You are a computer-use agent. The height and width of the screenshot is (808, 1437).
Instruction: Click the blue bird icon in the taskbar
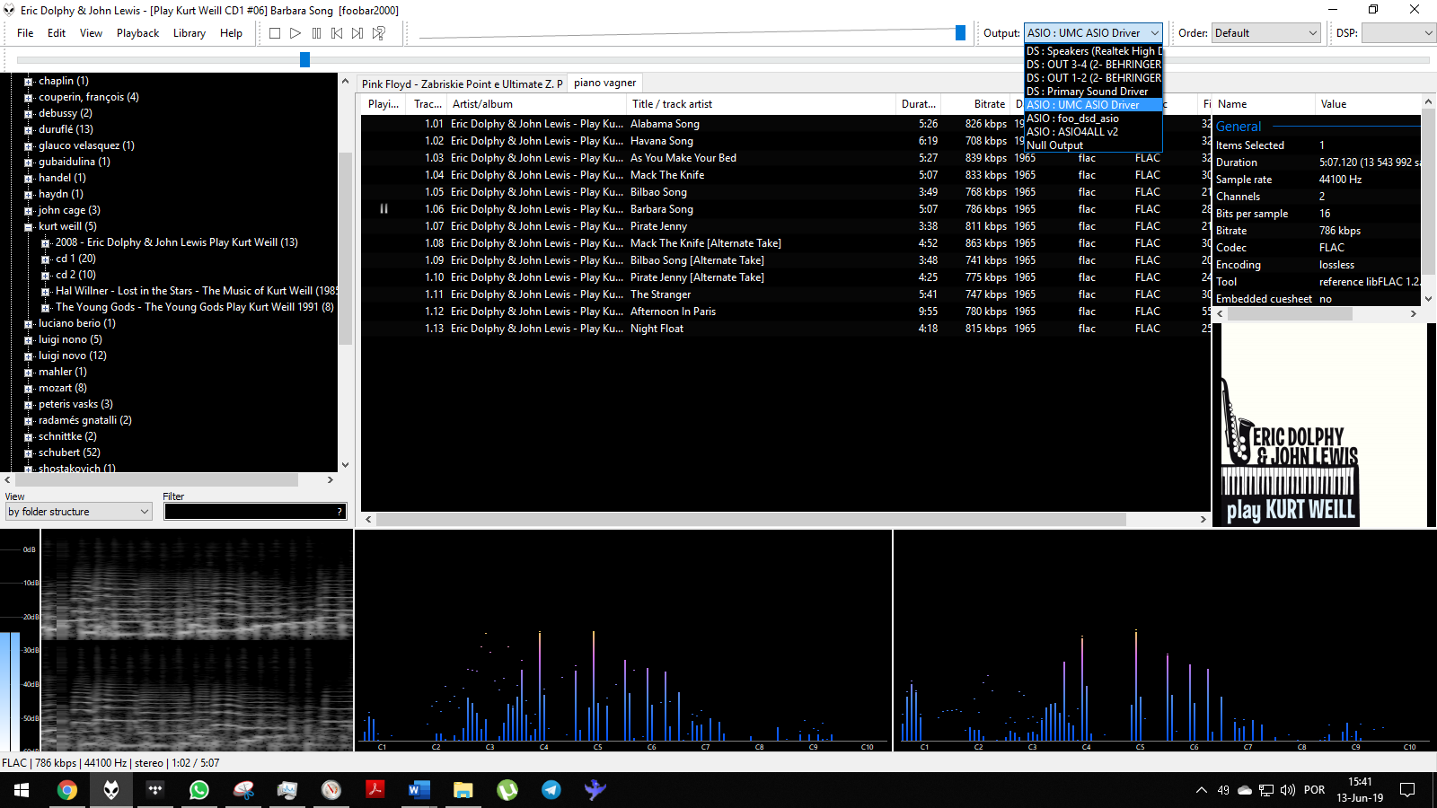(595, 790)
